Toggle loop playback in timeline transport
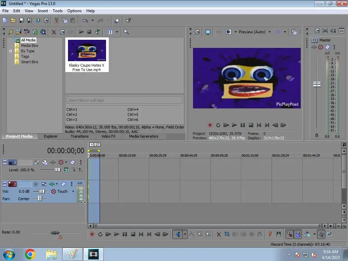Screen dimensions: 348x261 (x=100, y=234)
